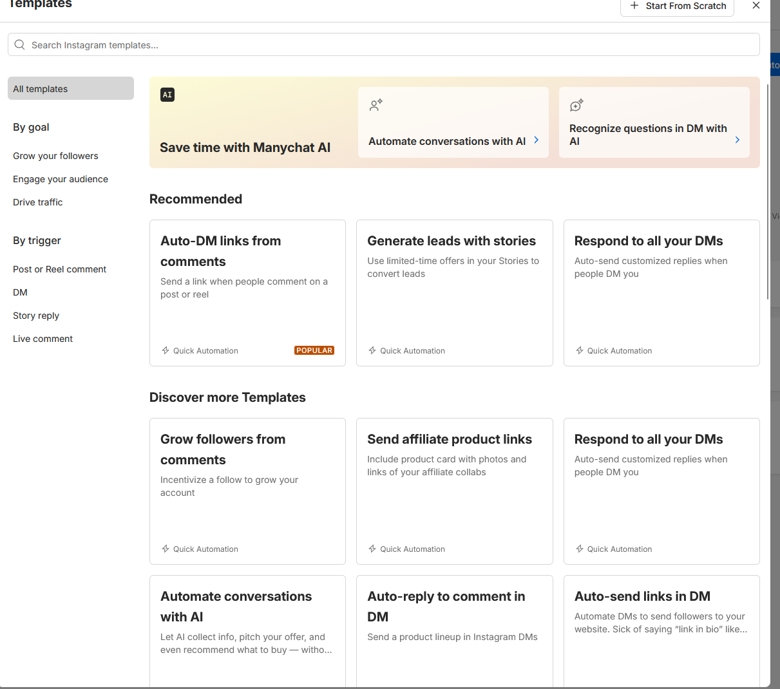Screen dimensions: 780x689
Task: Open Grow followers from comments template
Action: (247, 491)
